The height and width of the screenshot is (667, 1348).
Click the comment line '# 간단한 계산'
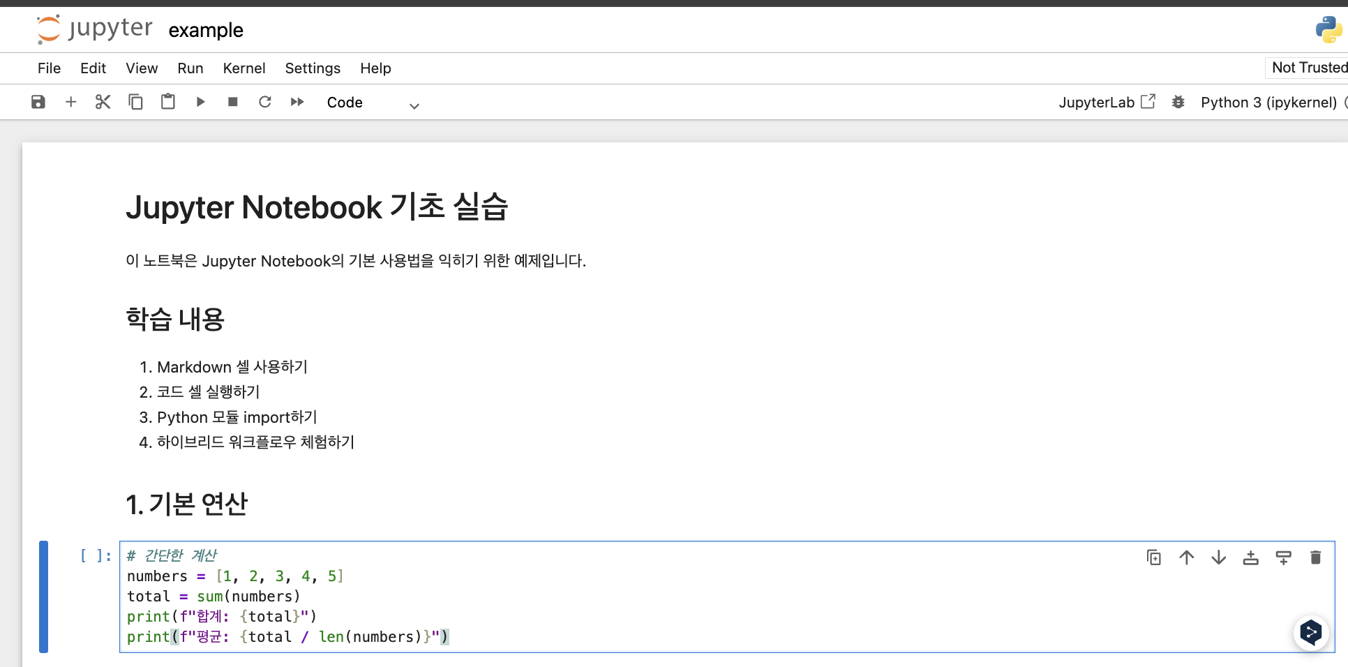tap(172, 555)
